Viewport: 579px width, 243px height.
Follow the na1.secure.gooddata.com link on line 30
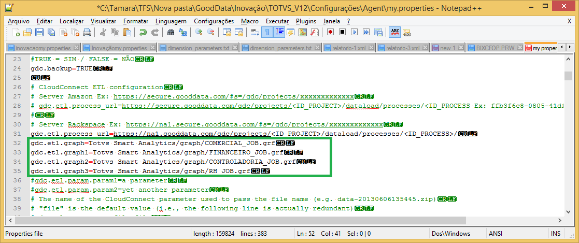pyautogui.click(x=255, y=124)
